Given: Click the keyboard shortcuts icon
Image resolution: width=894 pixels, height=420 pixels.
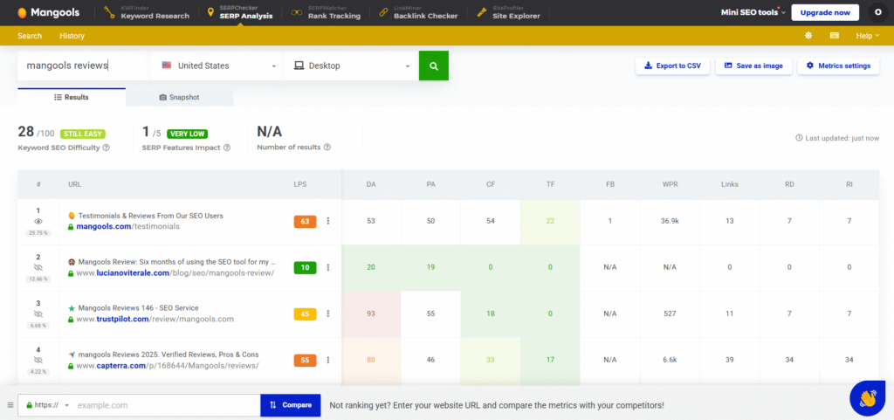Looking at the screenshot, I should coord(834,35).
